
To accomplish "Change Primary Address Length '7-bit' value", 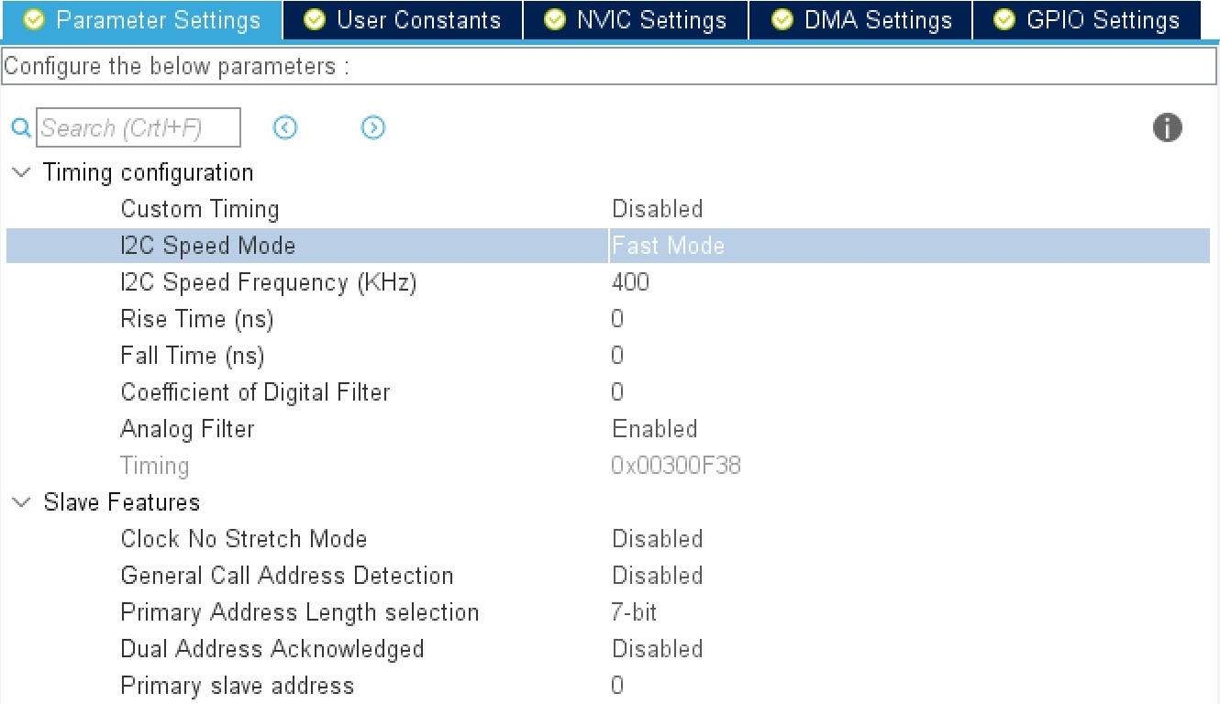I will [x=634, y=612].
